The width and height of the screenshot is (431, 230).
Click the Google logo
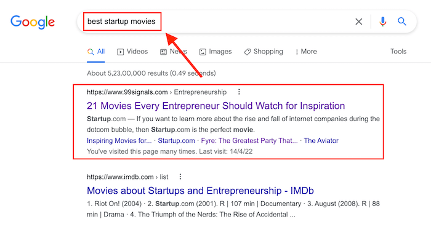coord(33,22)
